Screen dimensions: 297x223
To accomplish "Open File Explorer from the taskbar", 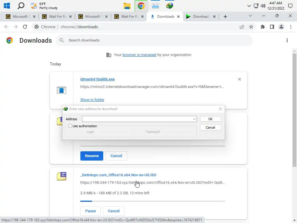I will [x=127, y=6].
